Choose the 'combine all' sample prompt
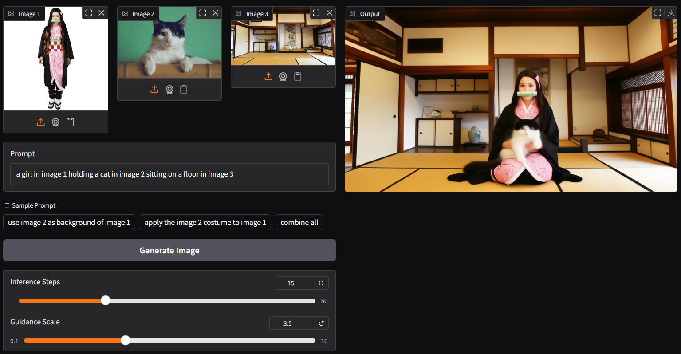681x354 pixels. pyautogui.click(x=299, y=222)
